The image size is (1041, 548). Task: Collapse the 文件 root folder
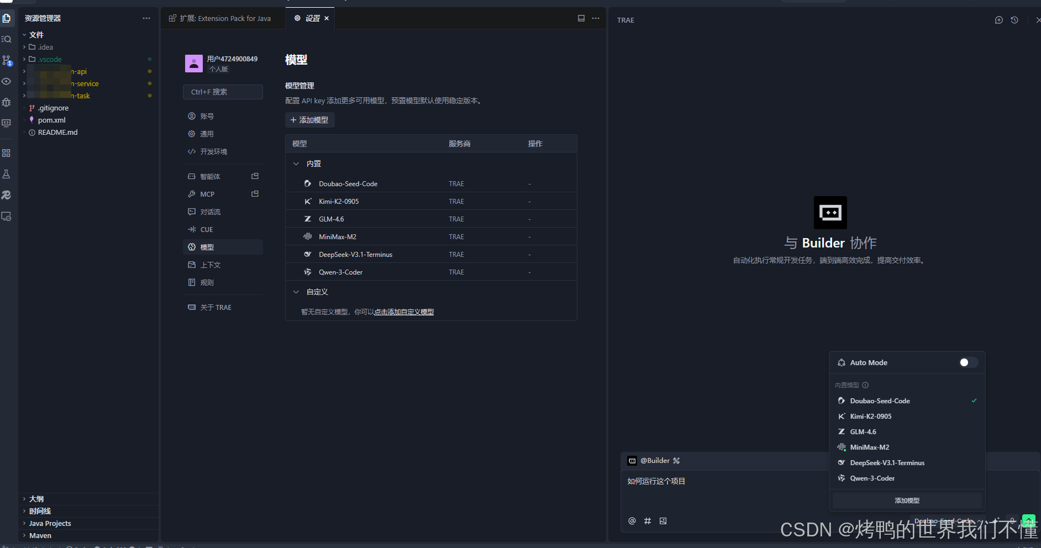point(24,35)
